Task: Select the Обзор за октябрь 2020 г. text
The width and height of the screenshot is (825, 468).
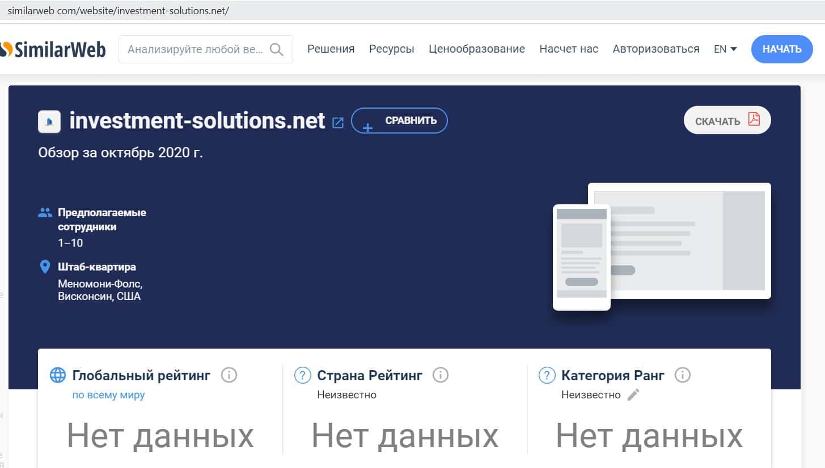Action: click(120, 153)
